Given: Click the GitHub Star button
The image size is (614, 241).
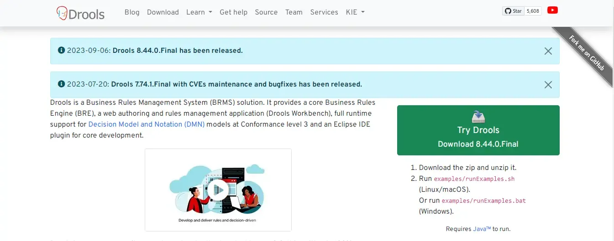Looking at the screenshot, I should 513,11.
